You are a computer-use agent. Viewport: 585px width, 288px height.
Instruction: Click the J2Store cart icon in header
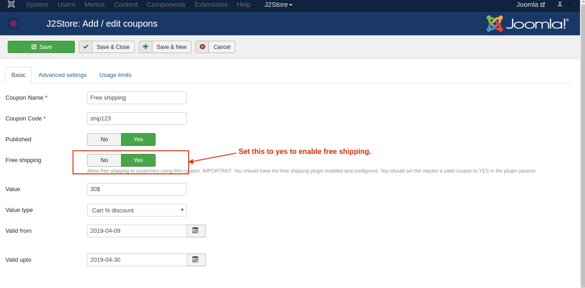point(13,24)
